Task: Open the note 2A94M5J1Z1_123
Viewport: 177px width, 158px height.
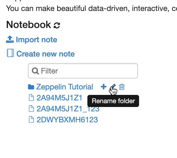Action: pyautogui.click(x=68, y=109)
